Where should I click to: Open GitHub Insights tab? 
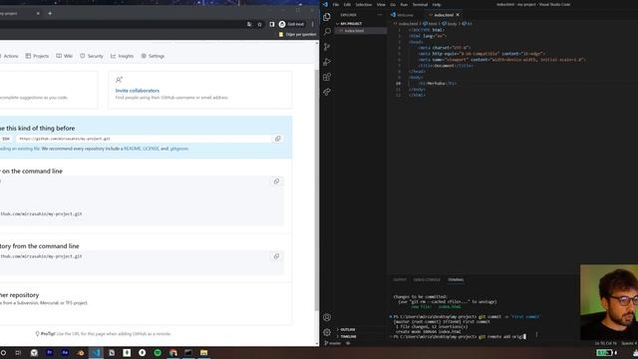pyautogui.click(x=122, y=56)
